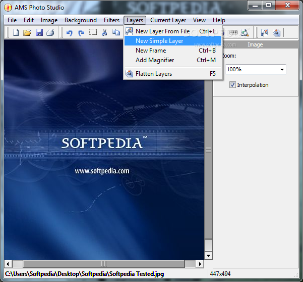Open the Image menu
The height and width of the screenshot is (282, 303).
click(x=49, y=20)
